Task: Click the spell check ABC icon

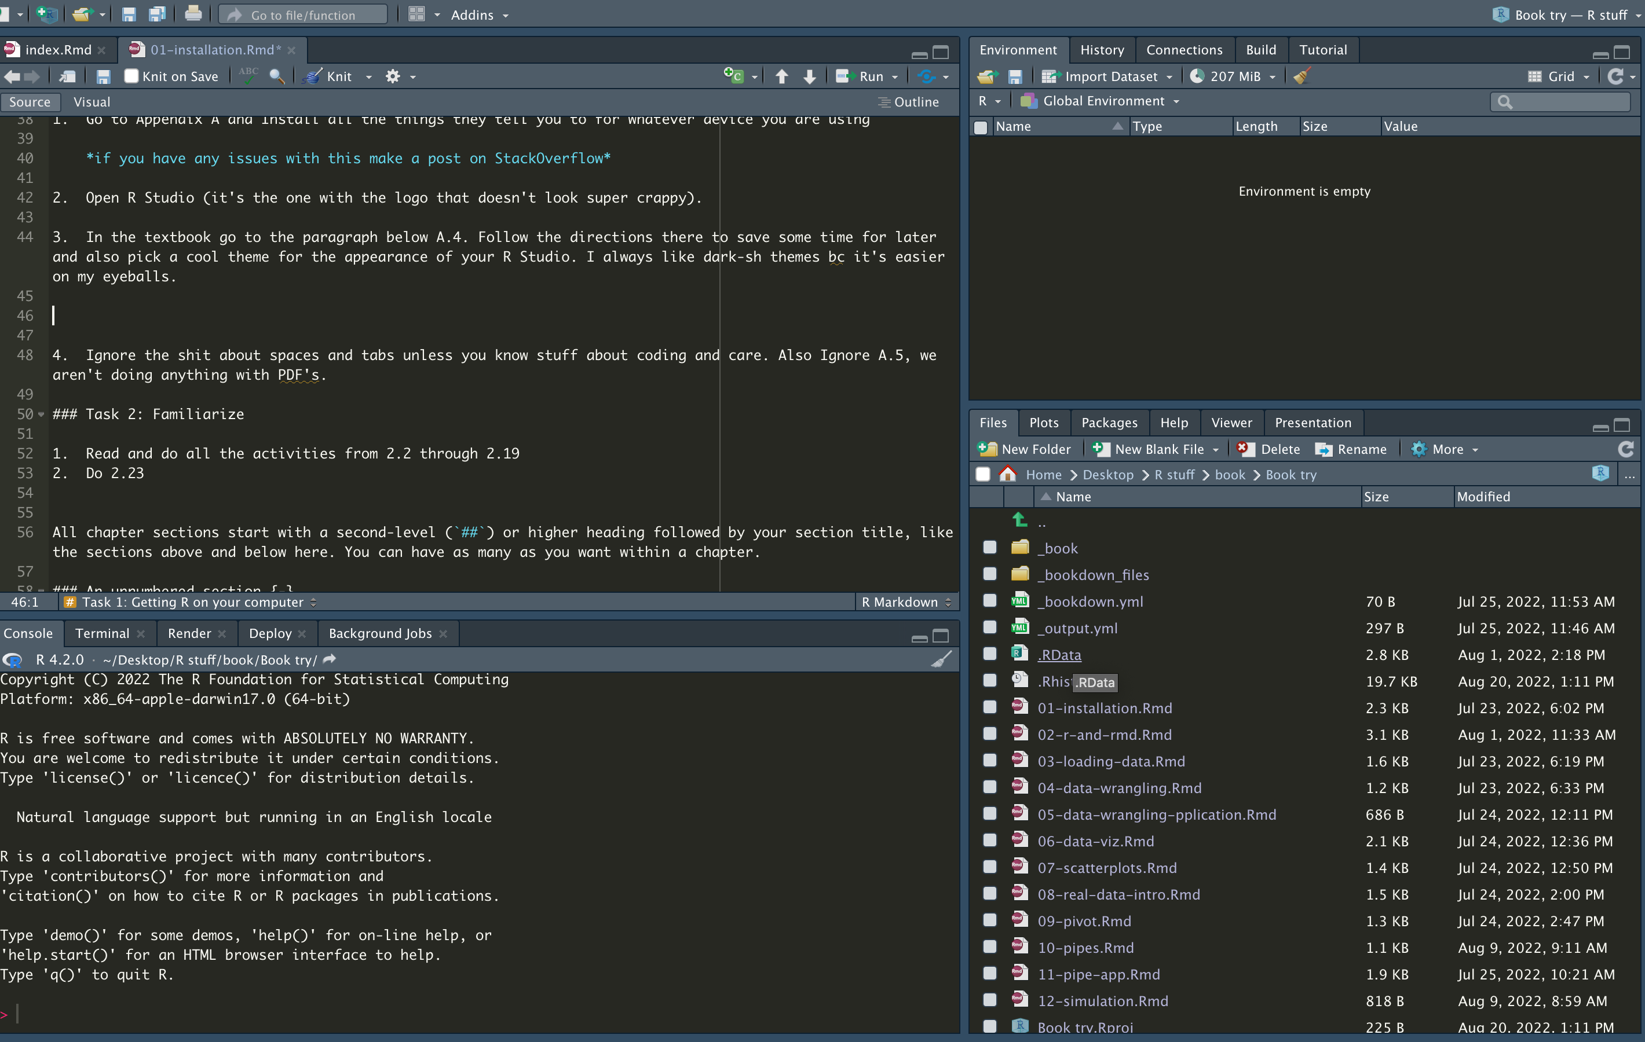Action: [x=248, y=76]
